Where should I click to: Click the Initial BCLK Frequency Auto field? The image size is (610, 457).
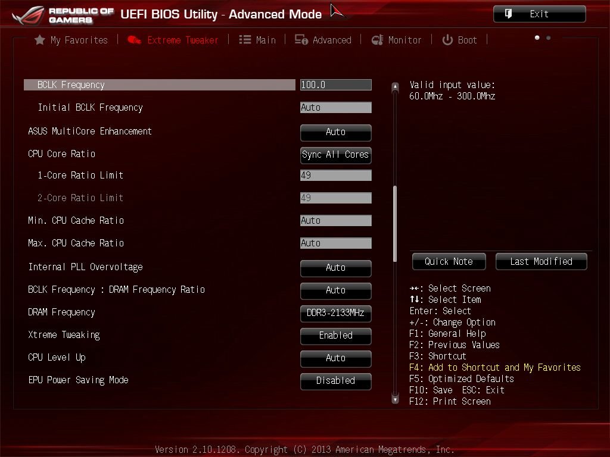tap(336, 108)
